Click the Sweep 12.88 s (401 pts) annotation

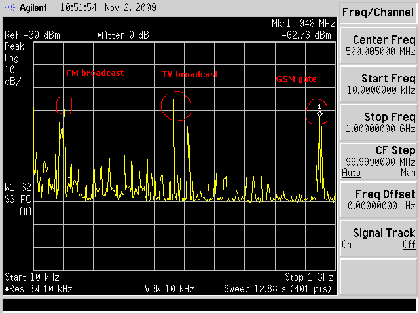click(278, 289)
